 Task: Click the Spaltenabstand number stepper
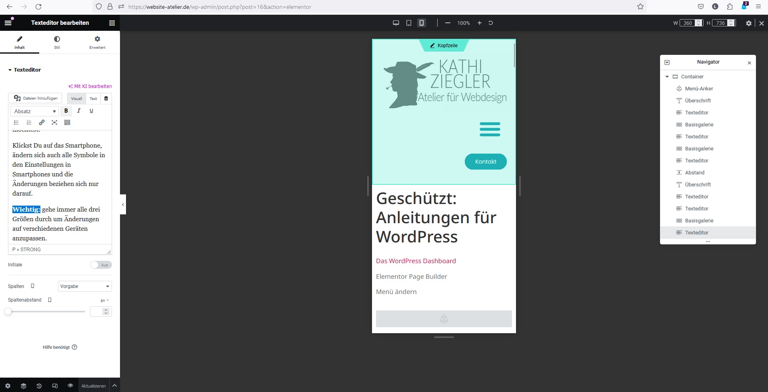[x=106, y=312]
